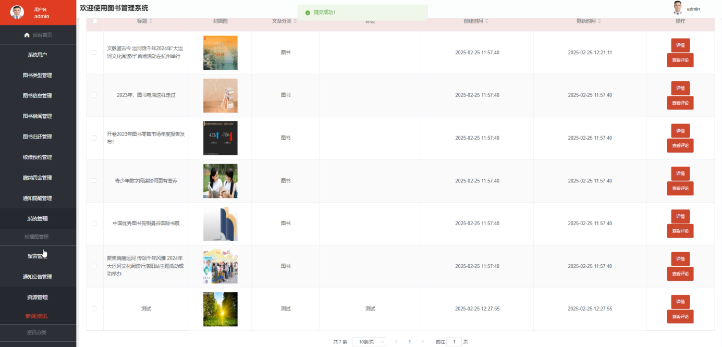
Task: Click 查看评论 for 中国优秀图书亮相曼谷国际书展
Action: click(x=680, y=231)
